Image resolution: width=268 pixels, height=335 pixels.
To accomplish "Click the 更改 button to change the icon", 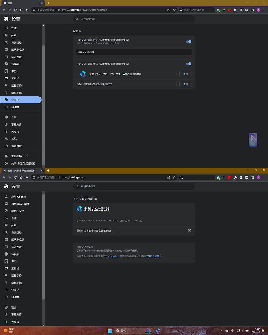I will tap(185, 74).
